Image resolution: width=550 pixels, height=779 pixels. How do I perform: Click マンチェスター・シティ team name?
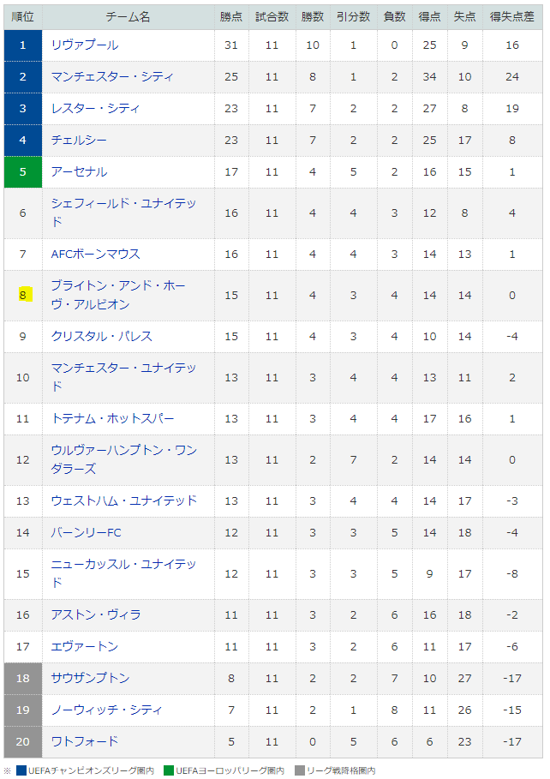coord(112,77)
